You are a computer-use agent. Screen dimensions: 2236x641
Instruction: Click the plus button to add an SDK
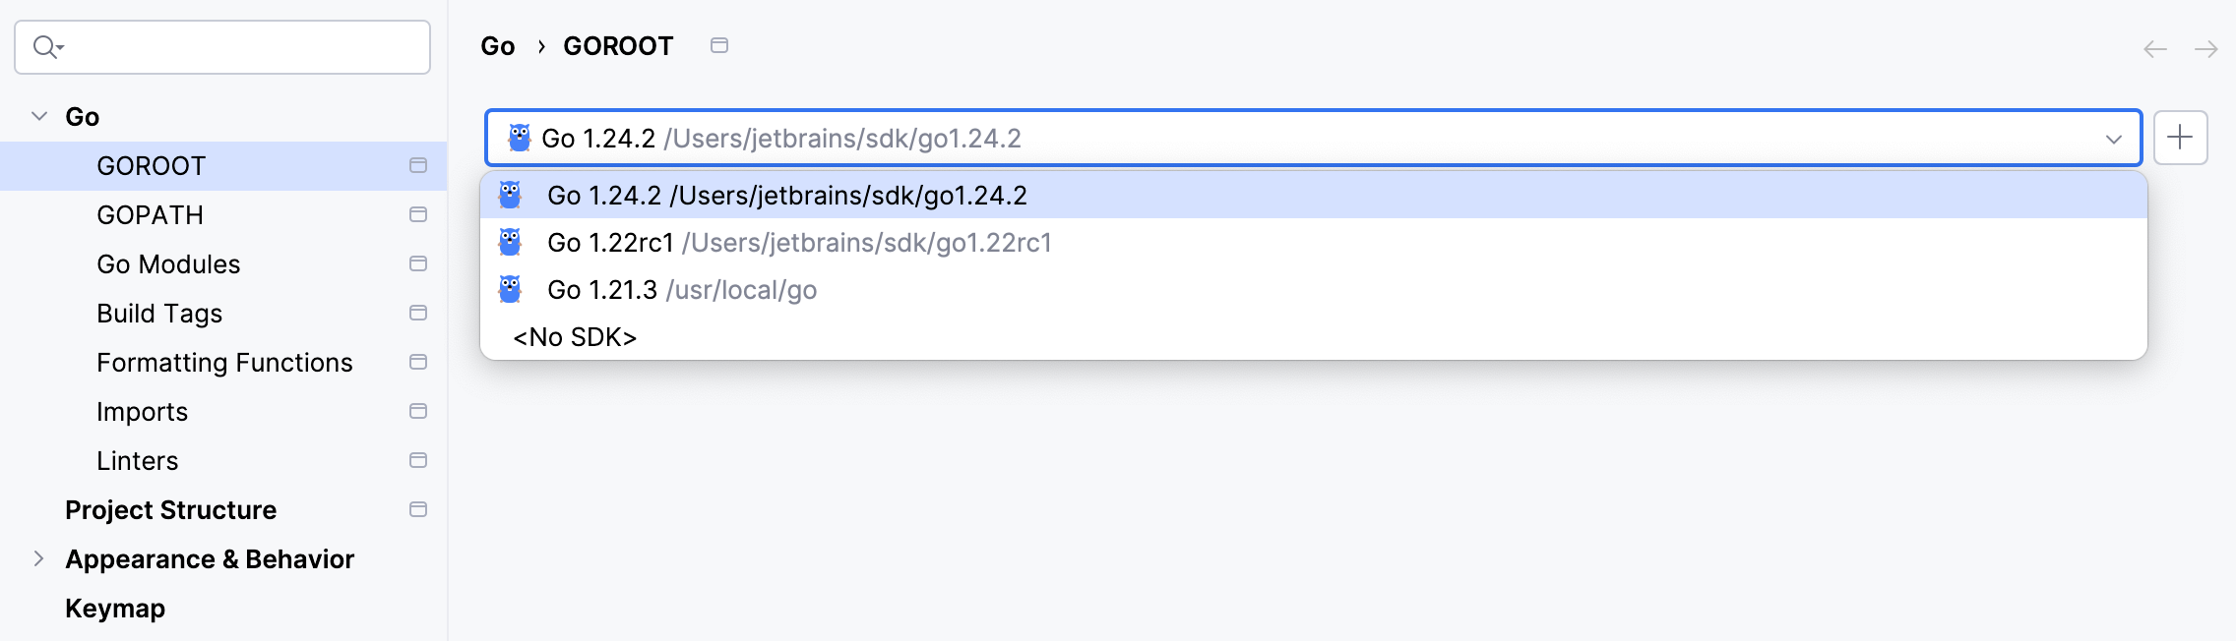[x=2181, y=138]
